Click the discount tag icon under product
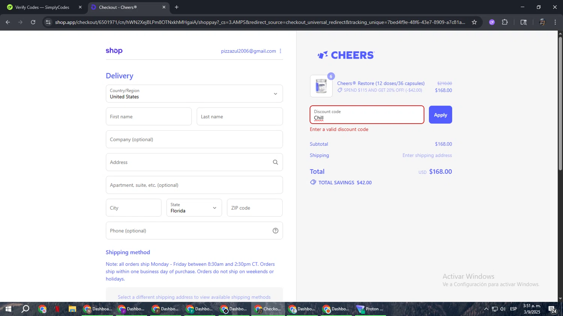The height and width of the screenshot is (316, 563). [340, 90]
